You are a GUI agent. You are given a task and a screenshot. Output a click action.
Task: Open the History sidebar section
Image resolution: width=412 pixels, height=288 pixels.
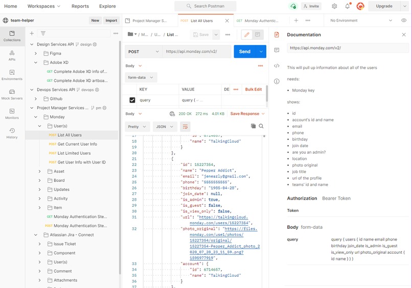click(x=12, y=133)
